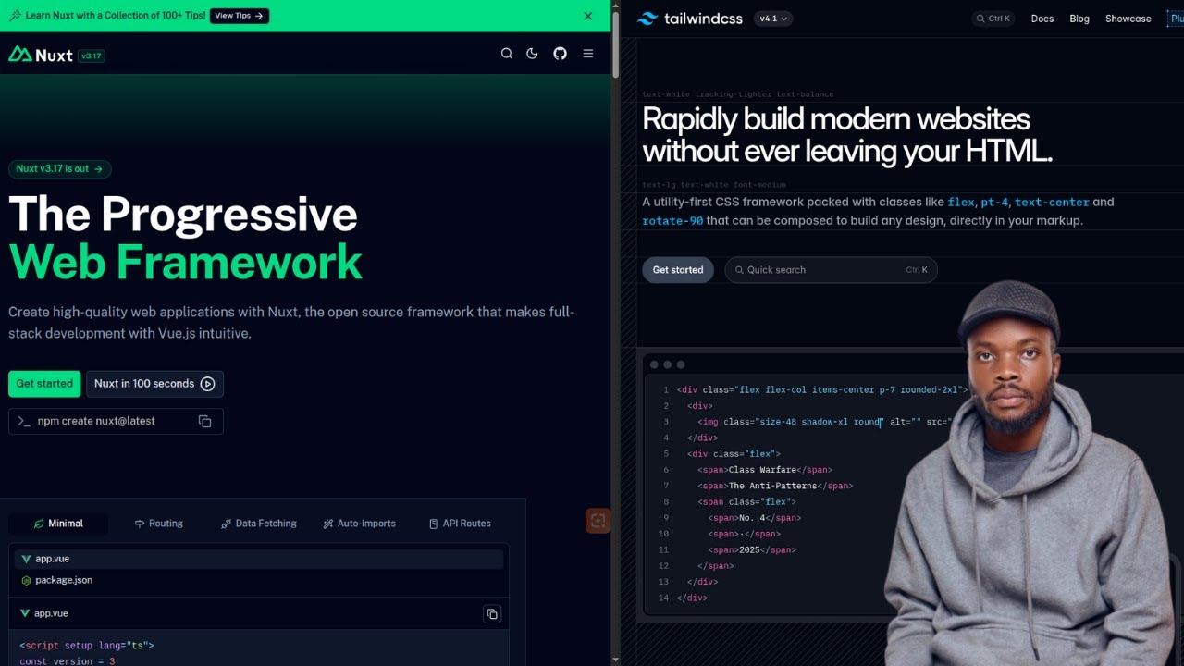Screen dimensions: 1184x666
Task: Select the Minimal example tab
Action: point(58,524)
